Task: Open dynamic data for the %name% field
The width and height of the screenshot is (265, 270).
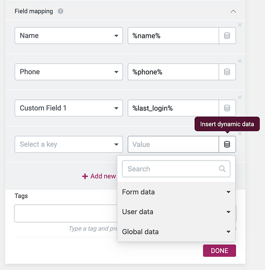Action: pos(227,36)
